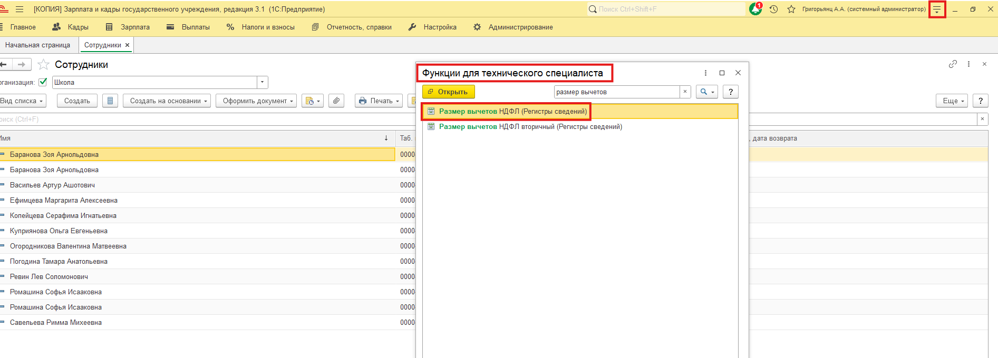
Task: Click the sort arrow in the Имя column
Action: 386,138
